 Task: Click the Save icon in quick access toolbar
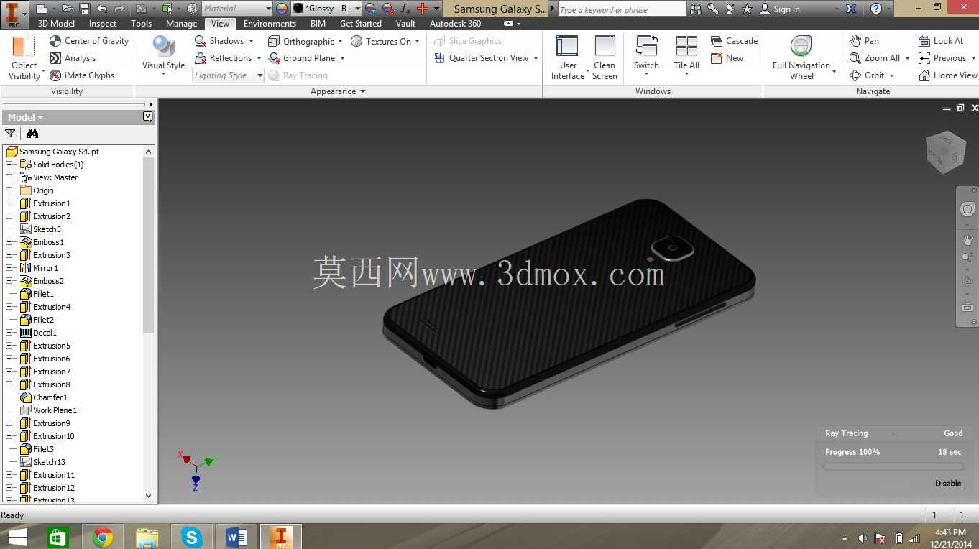pos(84,9)
